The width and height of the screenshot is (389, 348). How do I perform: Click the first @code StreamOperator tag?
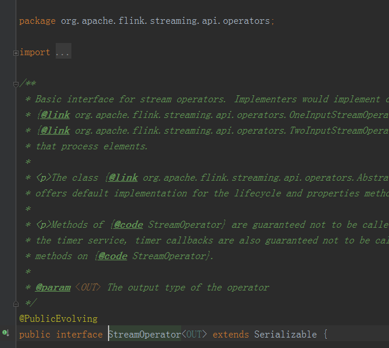pos(128,224)
